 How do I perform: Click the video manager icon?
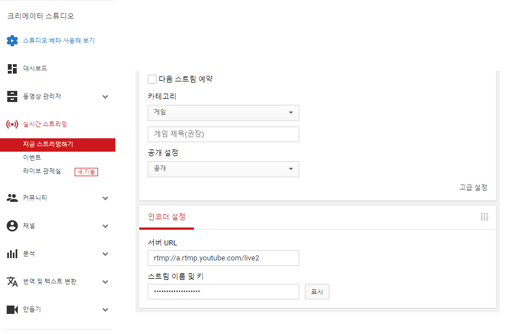click(12, 96)
